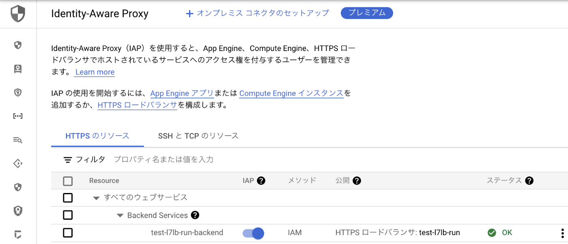
Task: Click help icon next to ステータス column
Action: [x=529, y=180]
